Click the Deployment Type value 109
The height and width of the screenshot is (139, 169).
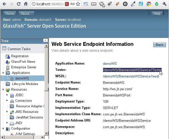pos(106,102)
